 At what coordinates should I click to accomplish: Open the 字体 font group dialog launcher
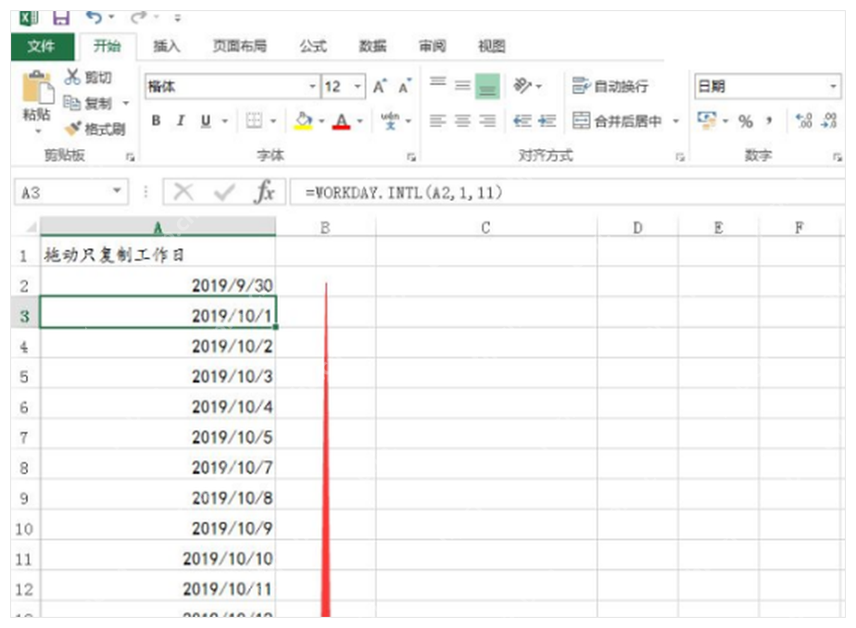coord(411,157)
